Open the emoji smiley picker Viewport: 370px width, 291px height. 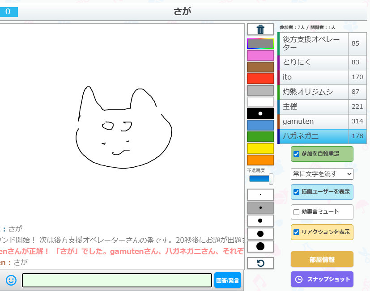[x=11, y=280]
